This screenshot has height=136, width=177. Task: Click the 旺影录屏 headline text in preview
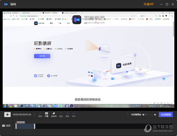pyautogui.click(x=42, y=43)
